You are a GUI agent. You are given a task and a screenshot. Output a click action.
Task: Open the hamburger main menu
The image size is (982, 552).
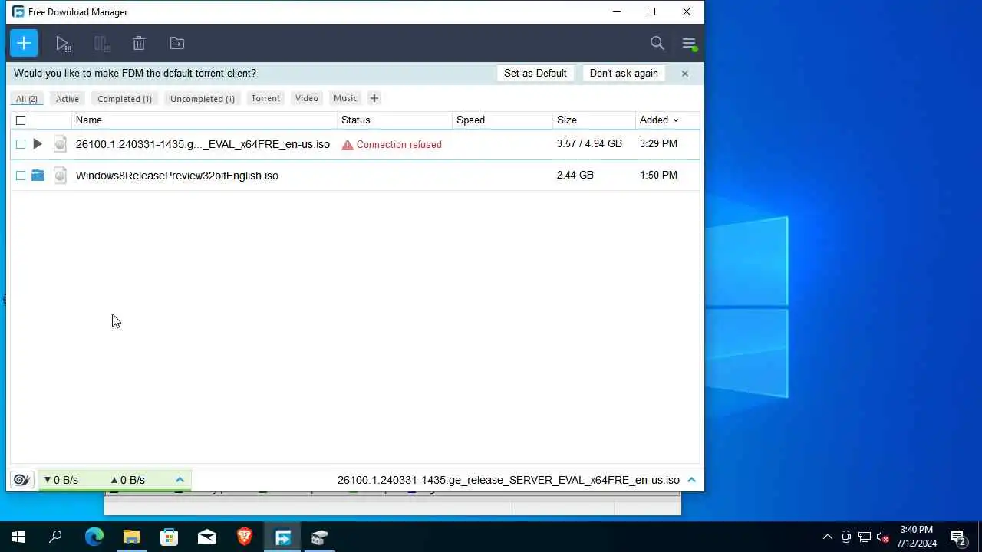coord(689,44)
